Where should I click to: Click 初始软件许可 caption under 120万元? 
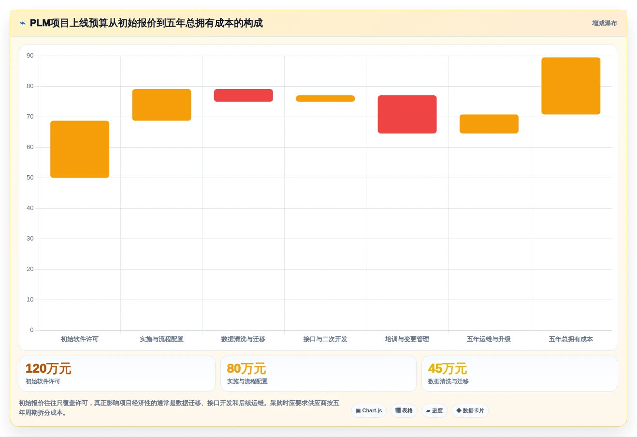pos(43,381)
